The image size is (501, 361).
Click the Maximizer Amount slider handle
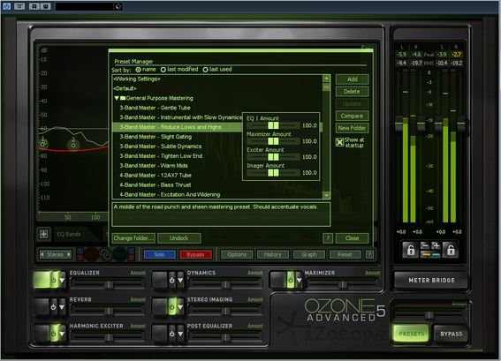pos(273,141)
